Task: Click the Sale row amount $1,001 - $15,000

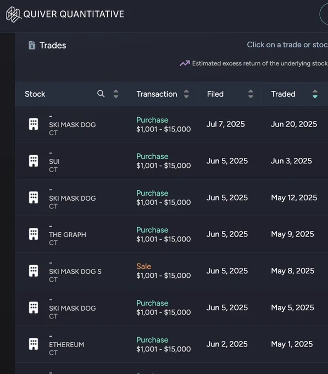Action: (x=163, y=276)
